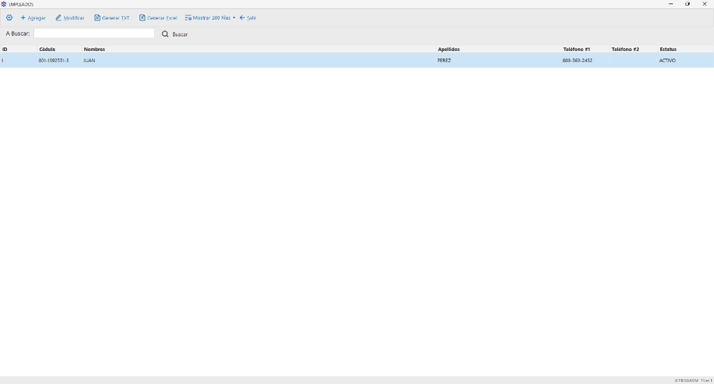Click the Generar Excel label
Screen dimensions: 714x384
(162, 18)
